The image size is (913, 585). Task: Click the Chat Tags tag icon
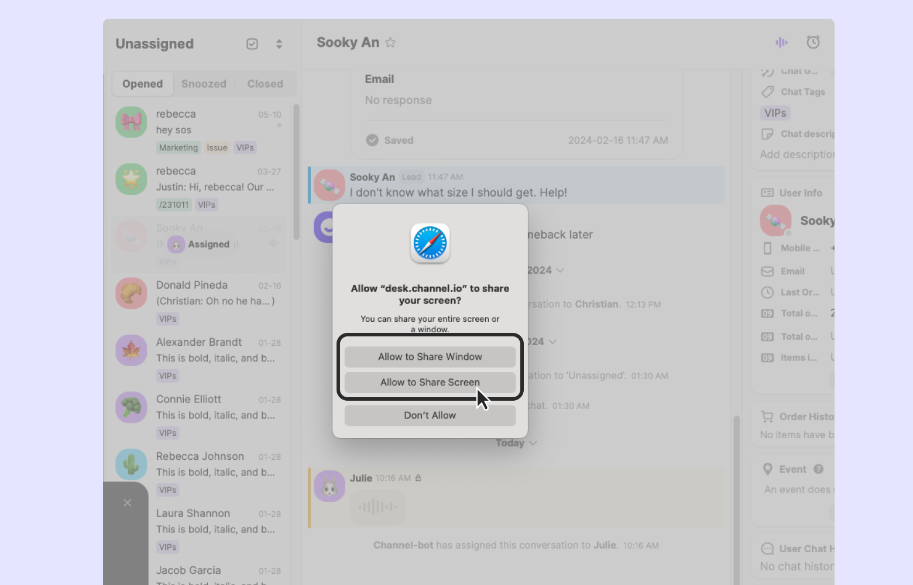pos(767,92)
